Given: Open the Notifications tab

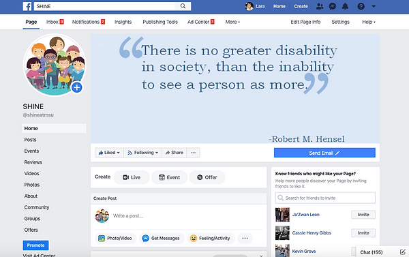Looking at the screenshot, I should [89, 22].
